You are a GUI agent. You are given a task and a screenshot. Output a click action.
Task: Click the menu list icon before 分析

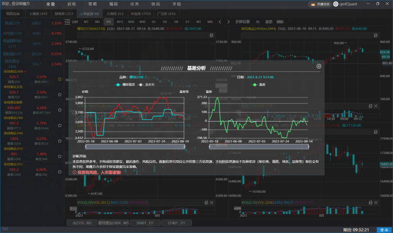[67, 21]
